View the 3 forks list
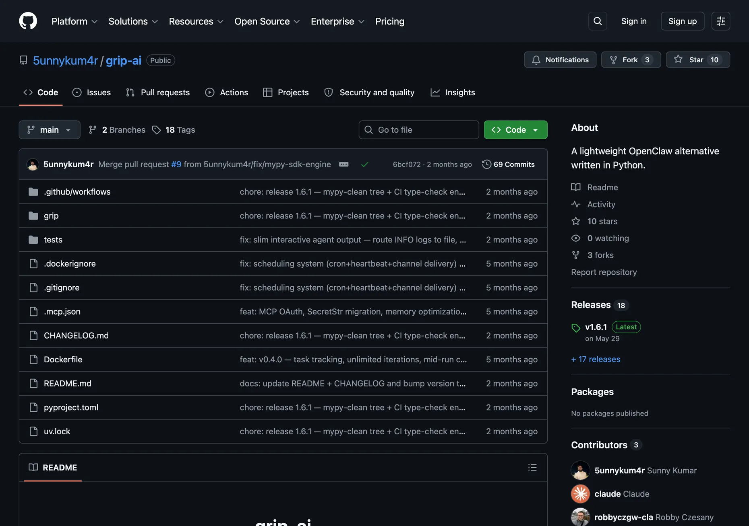Viewport: 749px width, 526px height. [x=592, y=255]
